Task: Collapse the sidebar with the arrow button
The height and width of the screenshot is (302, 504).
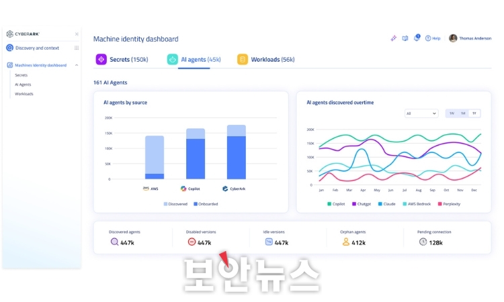Action: [77, 34]
